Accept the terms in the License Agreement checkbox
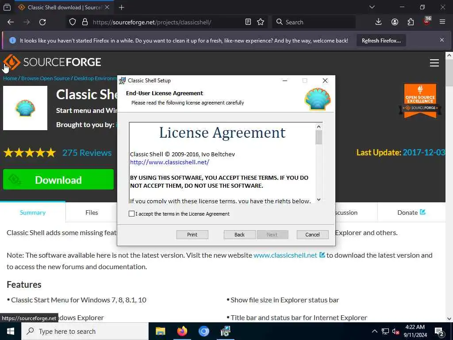Screen dimensions: 453x340 131,214
